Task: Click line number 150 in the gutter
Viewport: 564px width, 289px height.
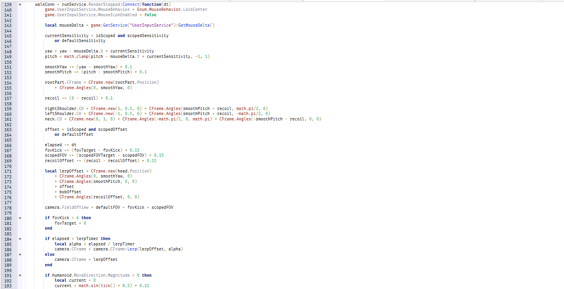Action: click(8, 62)
